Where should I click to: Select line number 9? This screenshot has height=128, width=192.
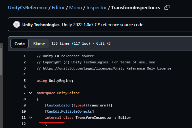[25, 105]
